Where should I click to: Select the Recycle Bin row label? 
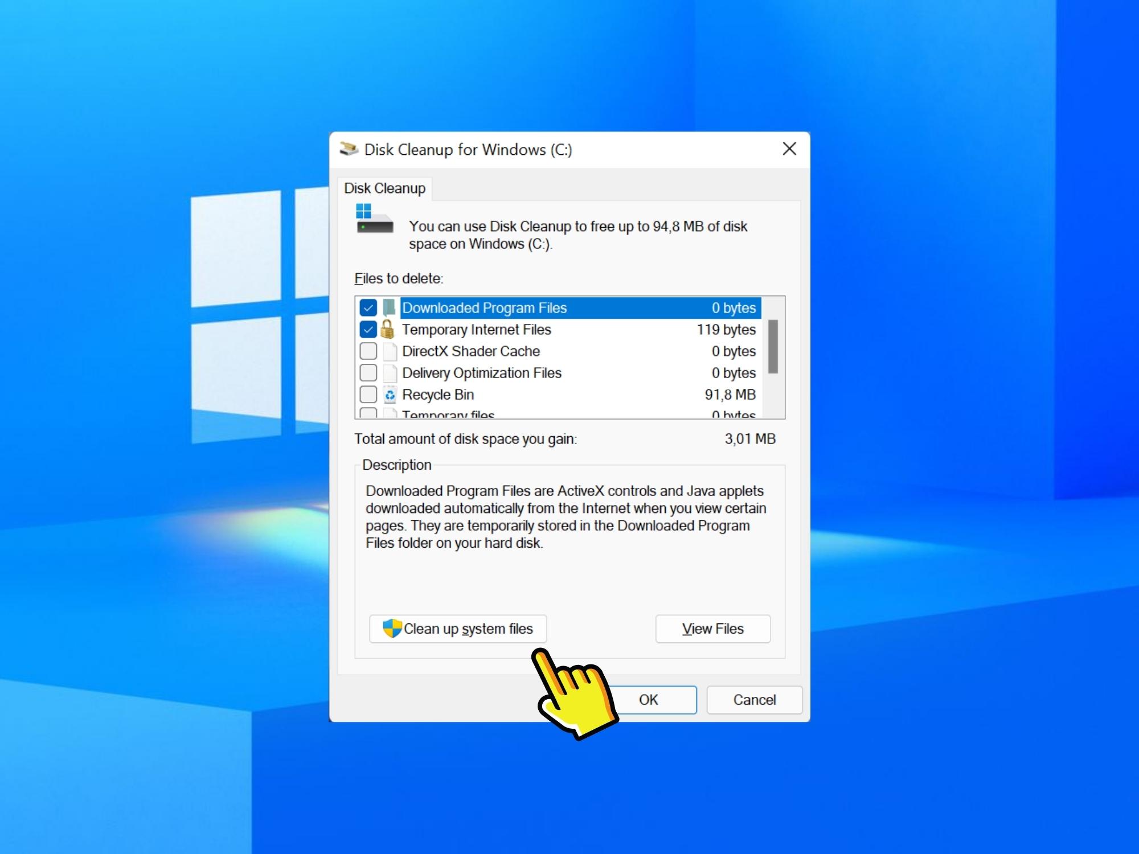(438, 395)
